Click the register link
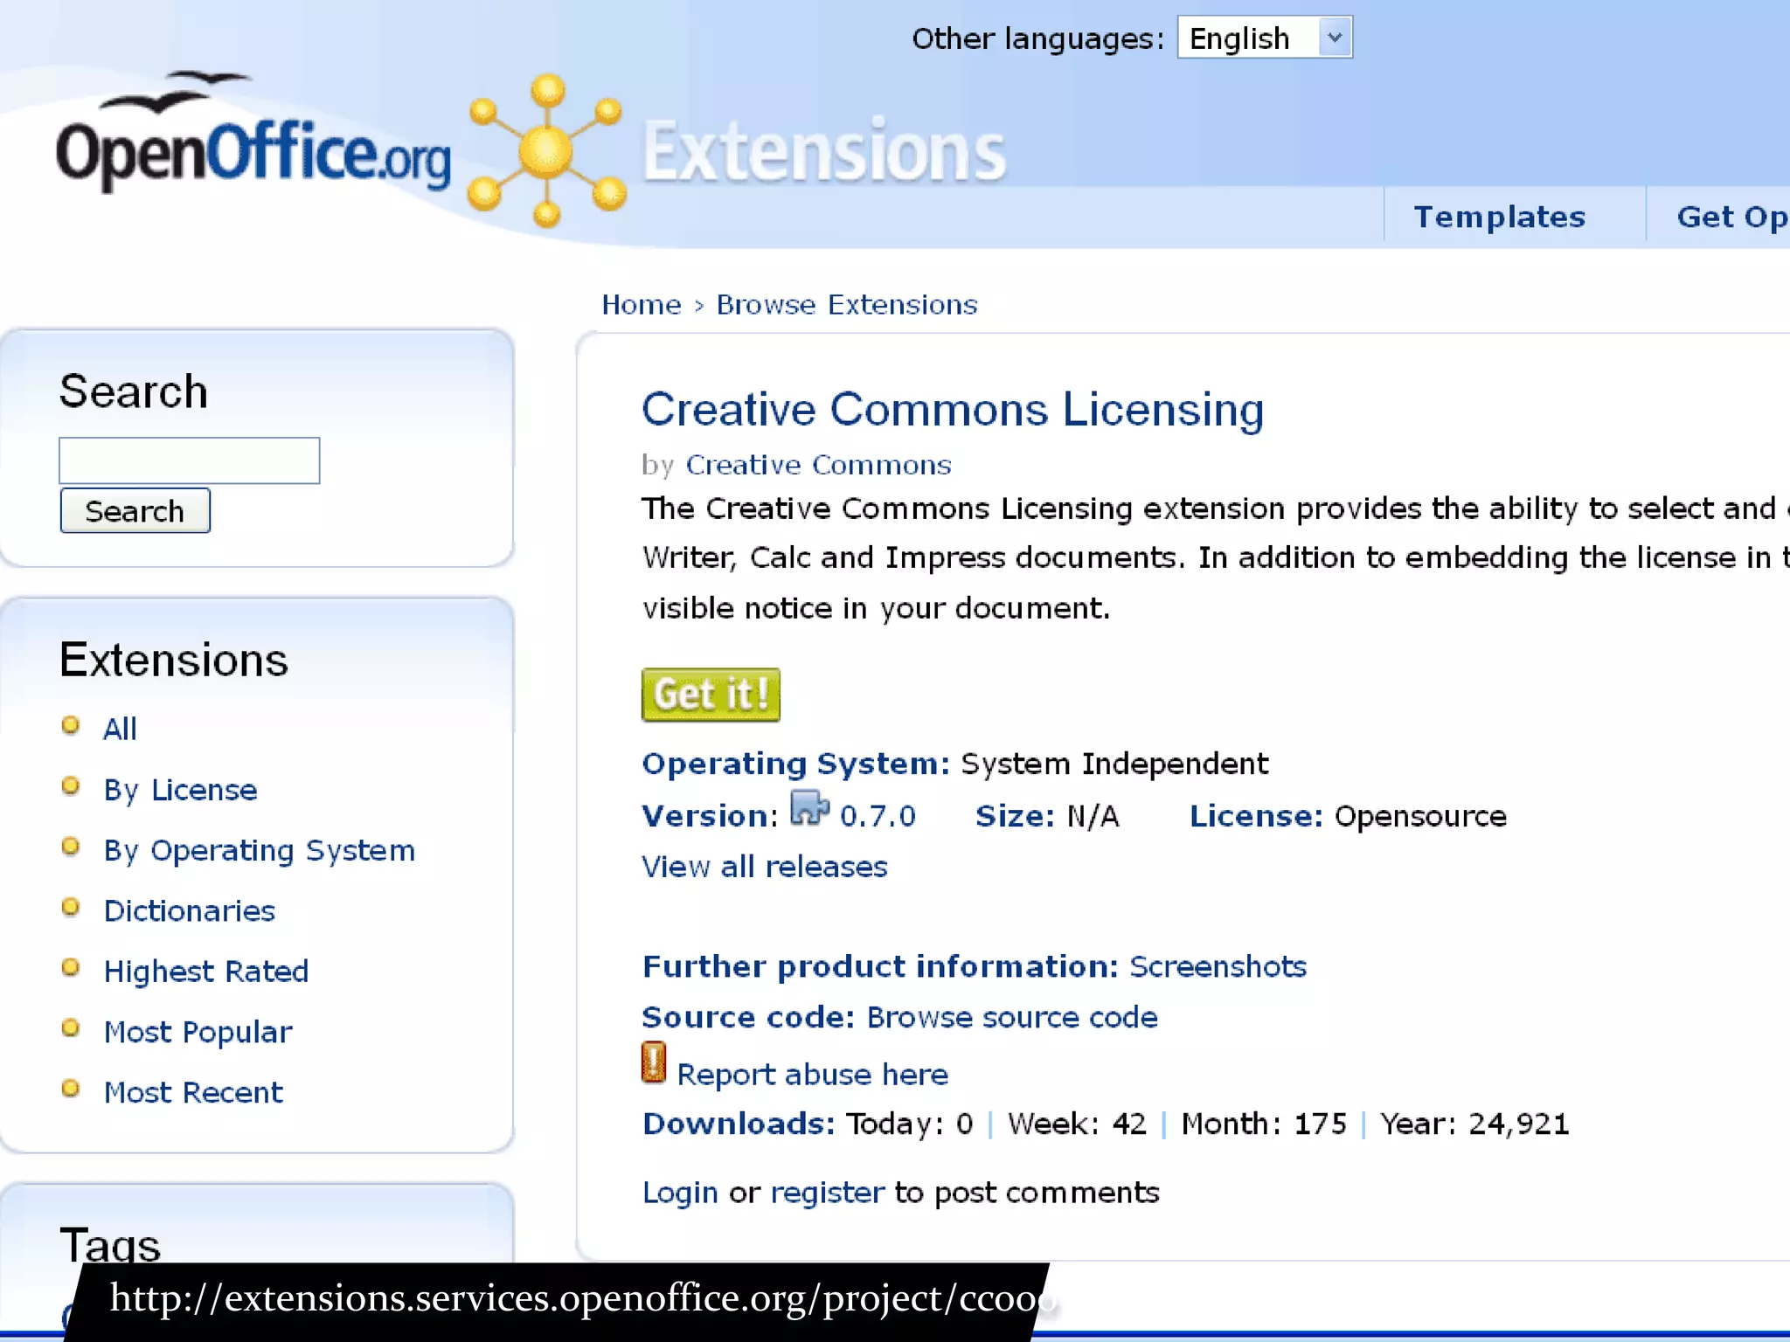This screenshot has width=1790, height=1342. pyautogui.click(x=827, y=1193)
